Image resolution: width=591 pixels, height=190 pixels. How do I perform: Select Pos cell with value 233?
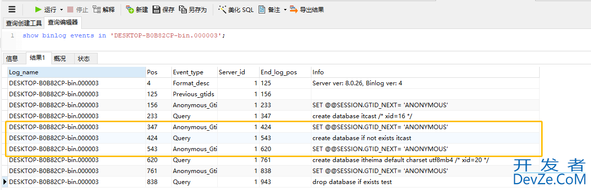[x=158, y=116]
